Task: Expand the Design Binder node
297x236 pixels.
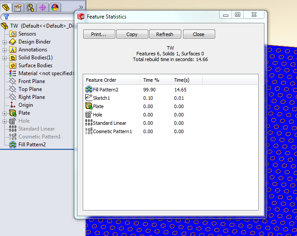Action: (x=5, y=42)
